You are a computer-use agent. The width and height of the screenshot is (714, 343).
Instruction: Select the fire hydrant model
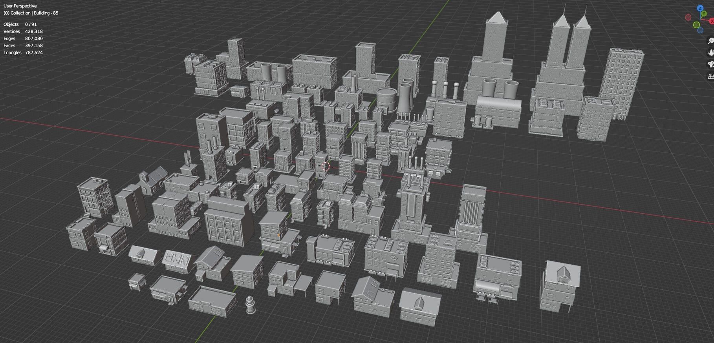click(250, 305)
